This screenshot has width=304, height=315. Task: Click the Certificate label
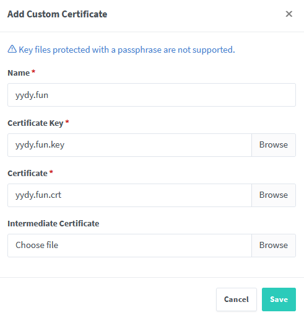click(27, 174)
